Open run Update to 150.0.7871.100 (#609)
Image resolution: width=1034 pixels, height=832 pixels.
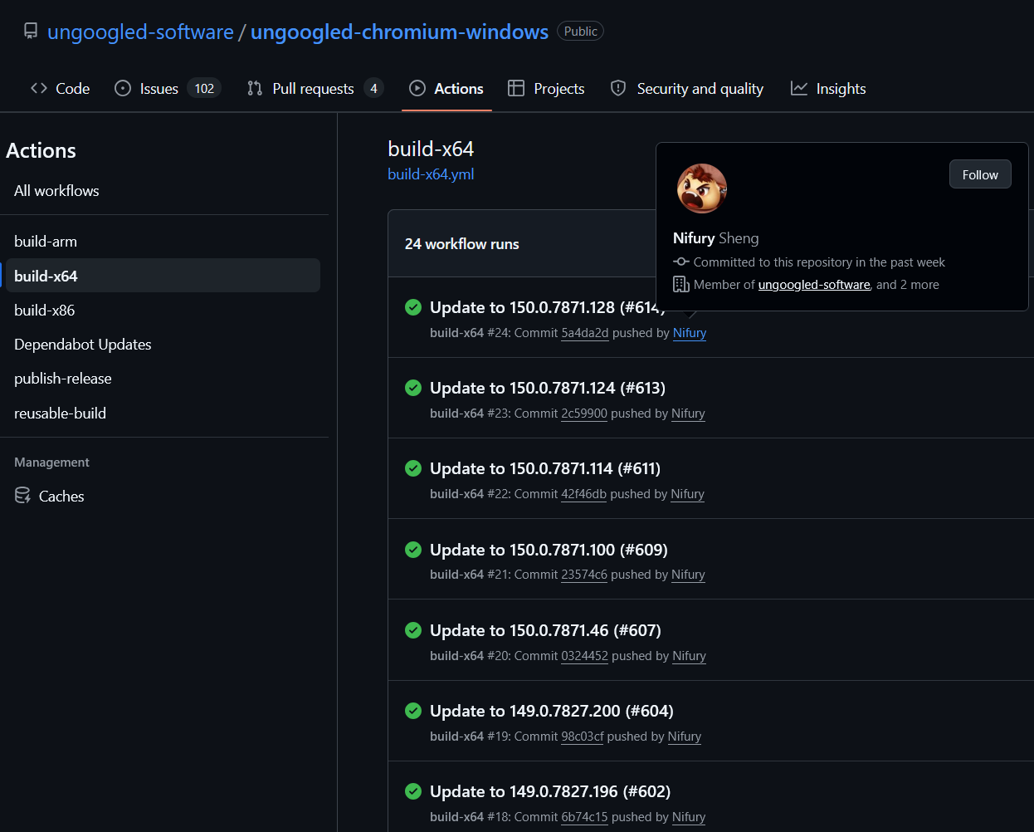pyautogui.click(x=549, y=550)
